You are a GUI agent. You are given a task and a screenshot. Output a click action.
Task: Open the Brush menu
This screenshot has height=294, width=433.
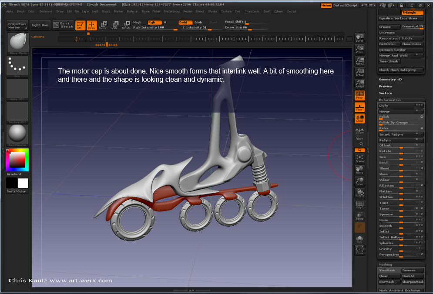(21, 12)
